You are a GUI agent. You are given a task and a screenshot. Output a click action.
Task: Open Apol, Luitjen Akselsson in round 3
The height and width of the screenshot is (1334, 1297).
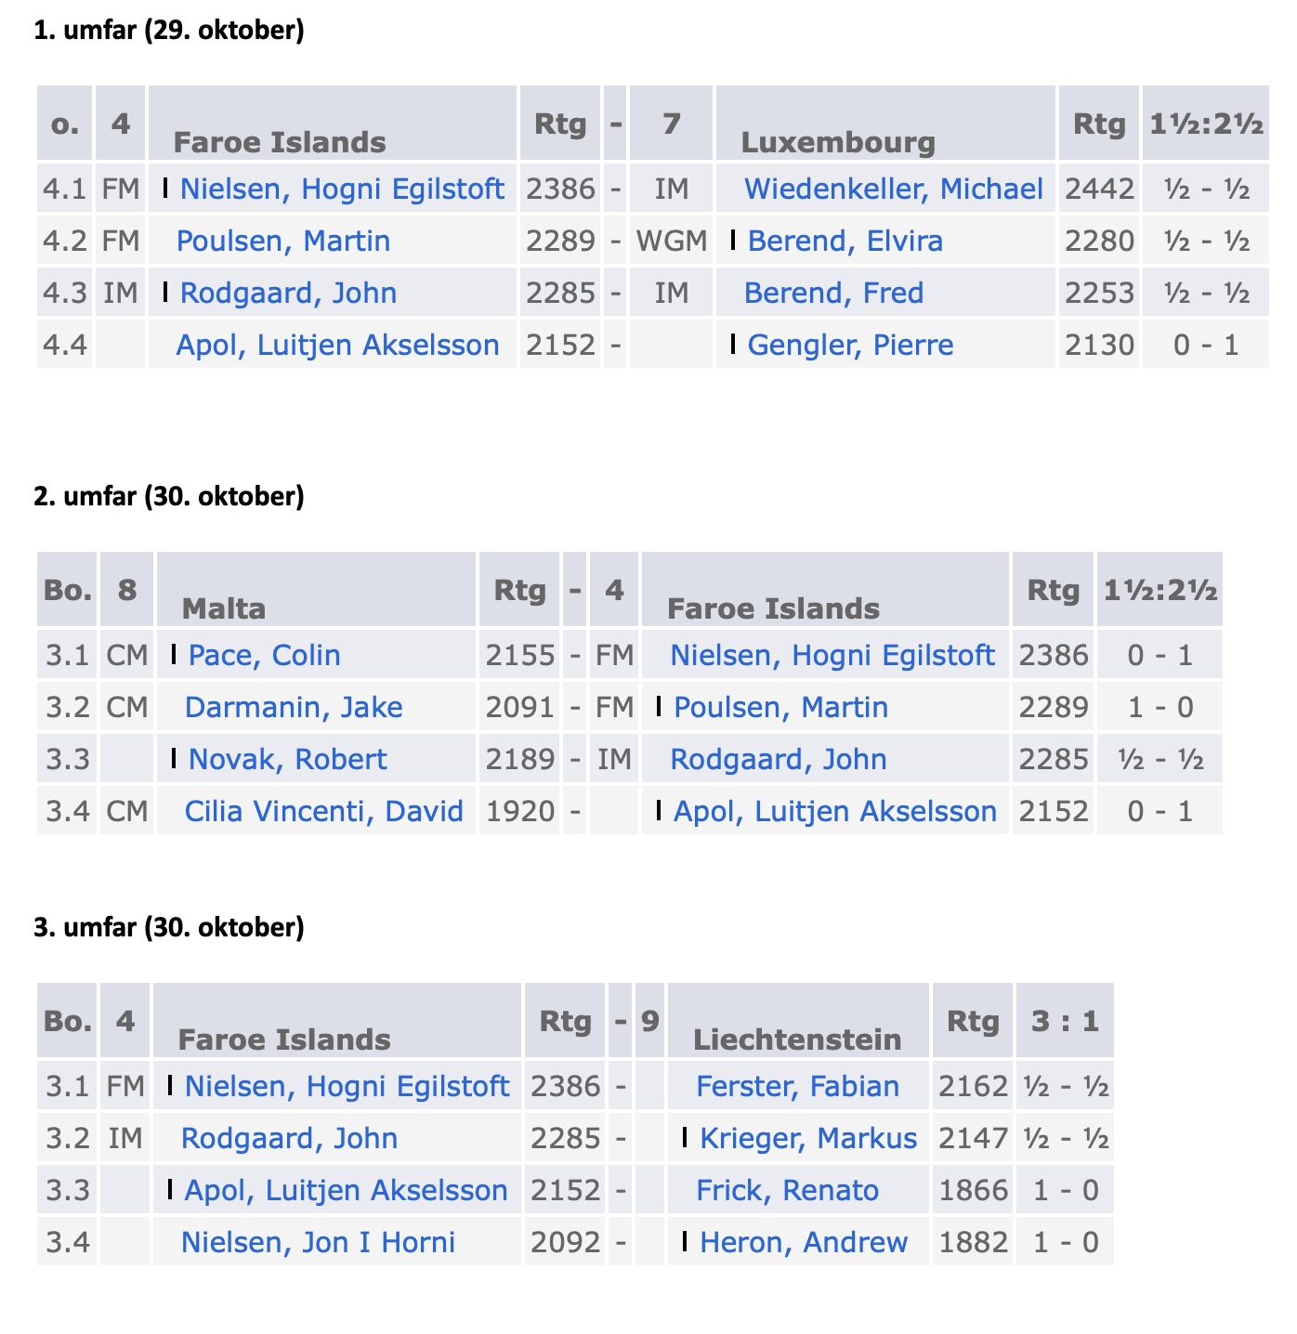[x=346, y=1190]
